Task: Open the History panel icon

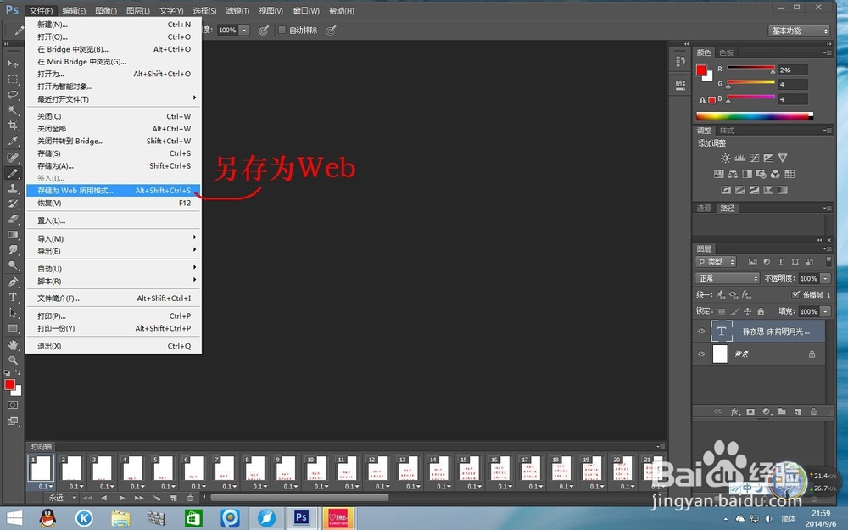Action: (x=680, y=61)
